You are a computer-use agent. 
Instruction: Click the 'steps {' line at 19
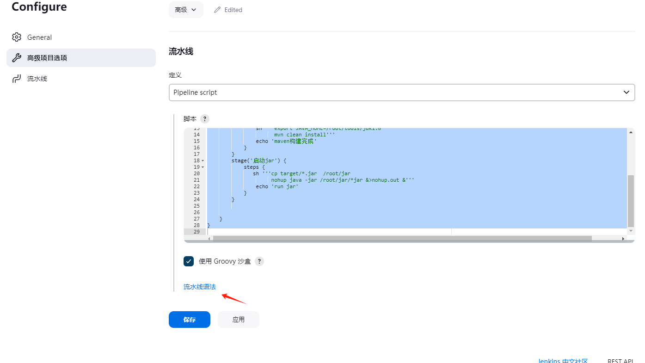pos(254,167)
